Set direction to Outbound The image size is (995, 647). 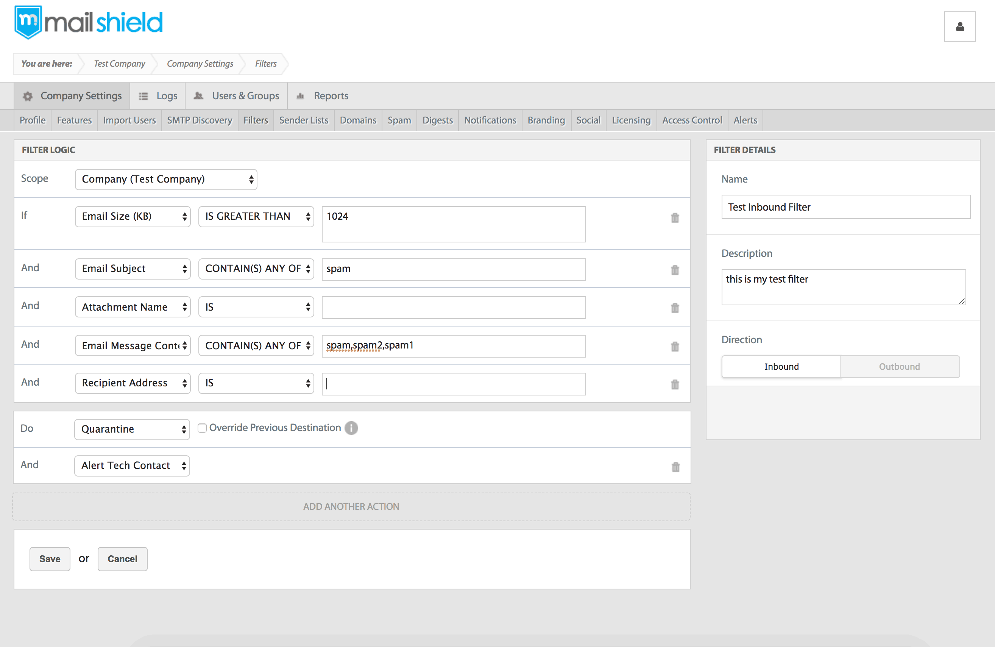900,366
